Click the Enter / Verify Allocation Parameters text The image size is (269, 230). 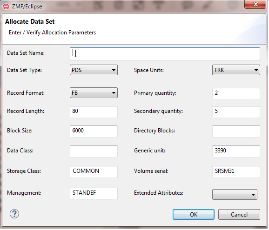coord(53,33)
